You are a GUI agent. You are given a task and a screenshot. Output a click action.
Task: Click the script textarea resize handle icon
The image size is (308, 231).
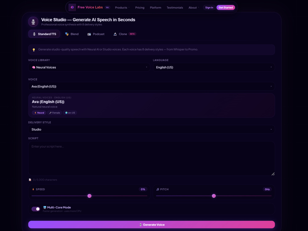(x=273, y=174)
